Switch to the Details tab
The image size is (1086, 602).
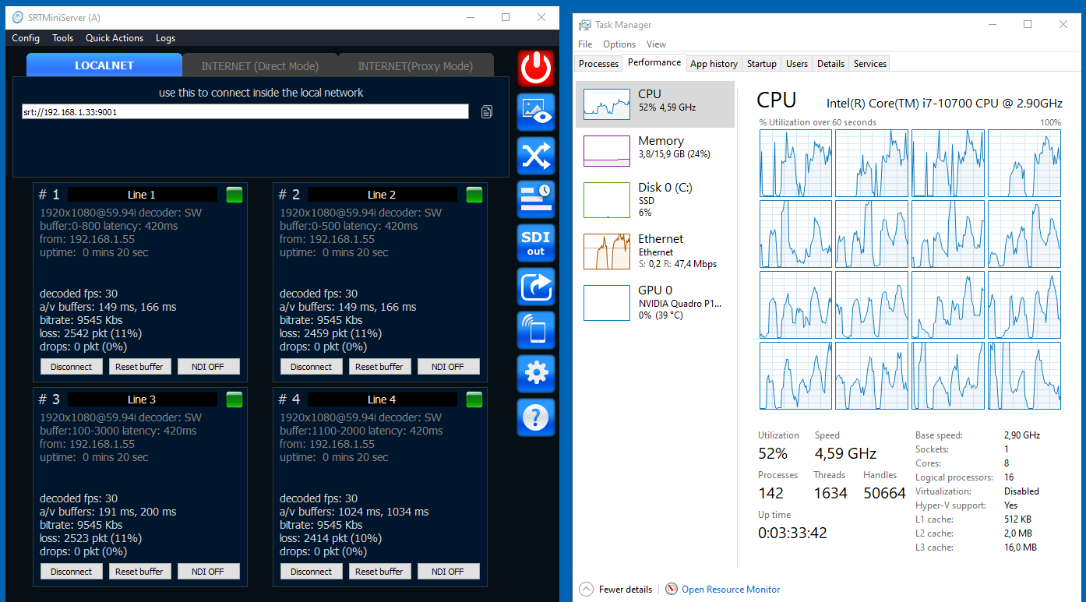(831, 64)
